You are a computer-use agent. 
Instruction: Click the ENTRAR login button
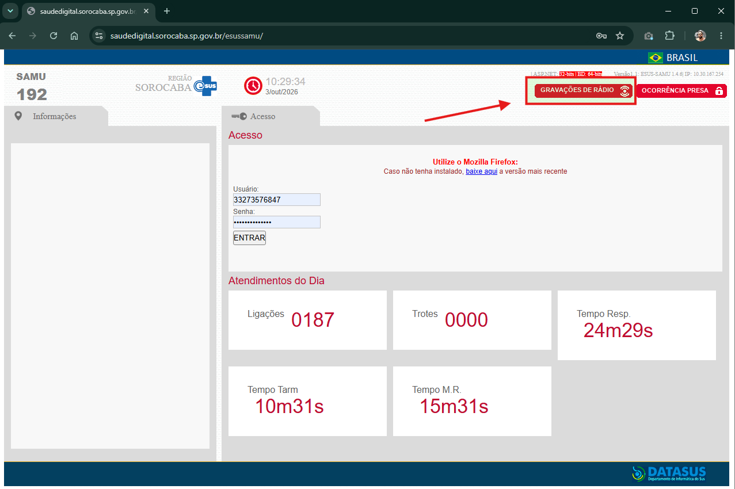(249, 238)
